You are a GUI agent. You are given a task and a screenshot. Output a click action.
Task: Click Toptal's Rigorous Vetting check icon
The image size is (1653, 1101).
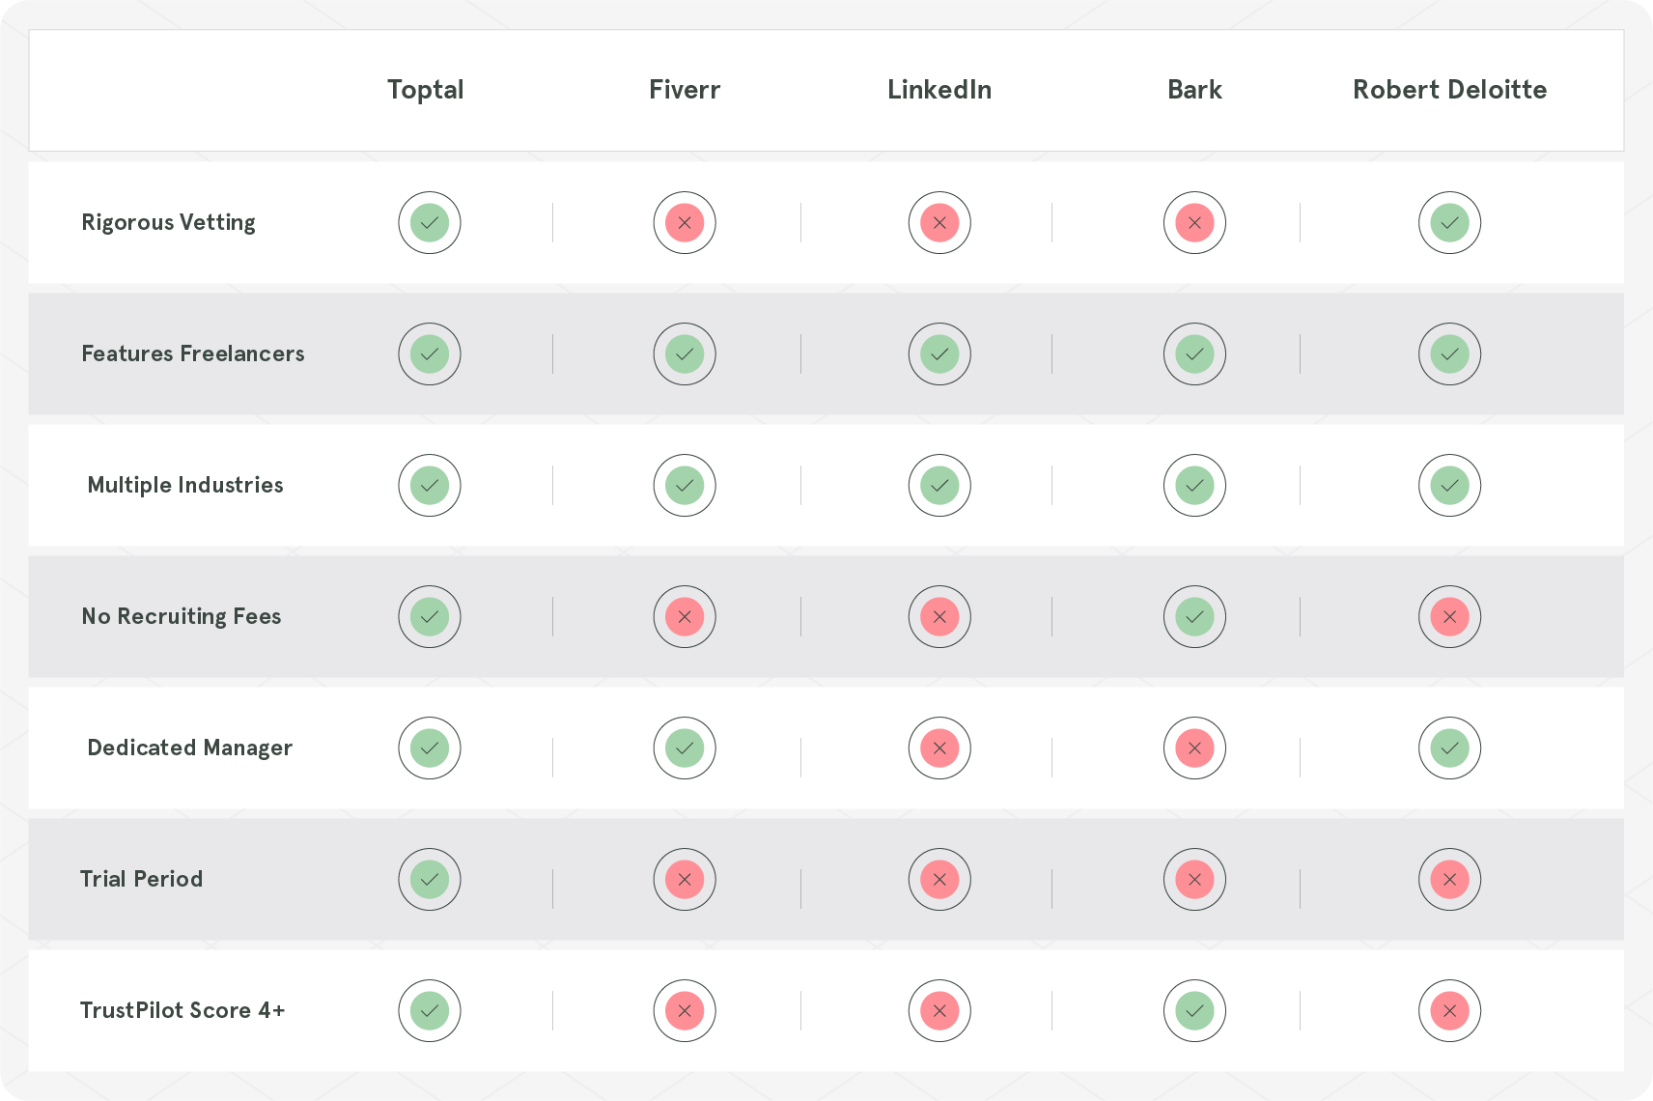coord(430,223)
